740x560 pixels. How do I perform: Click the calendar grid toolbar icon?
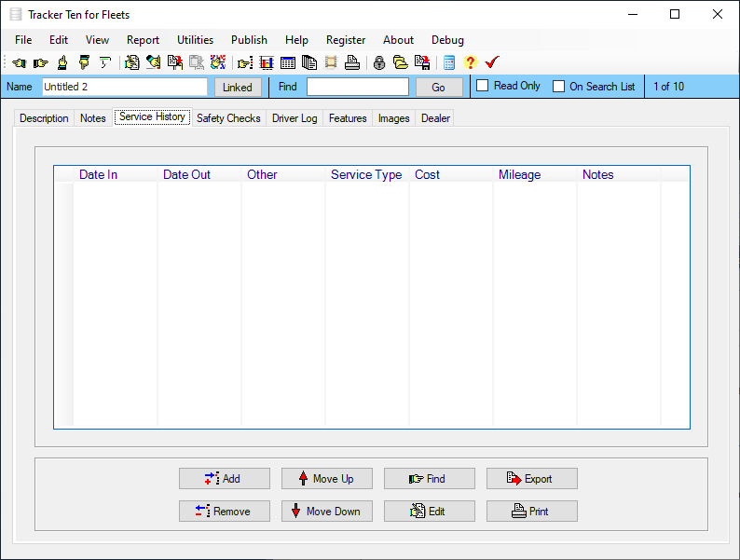(x=288, y=62)
